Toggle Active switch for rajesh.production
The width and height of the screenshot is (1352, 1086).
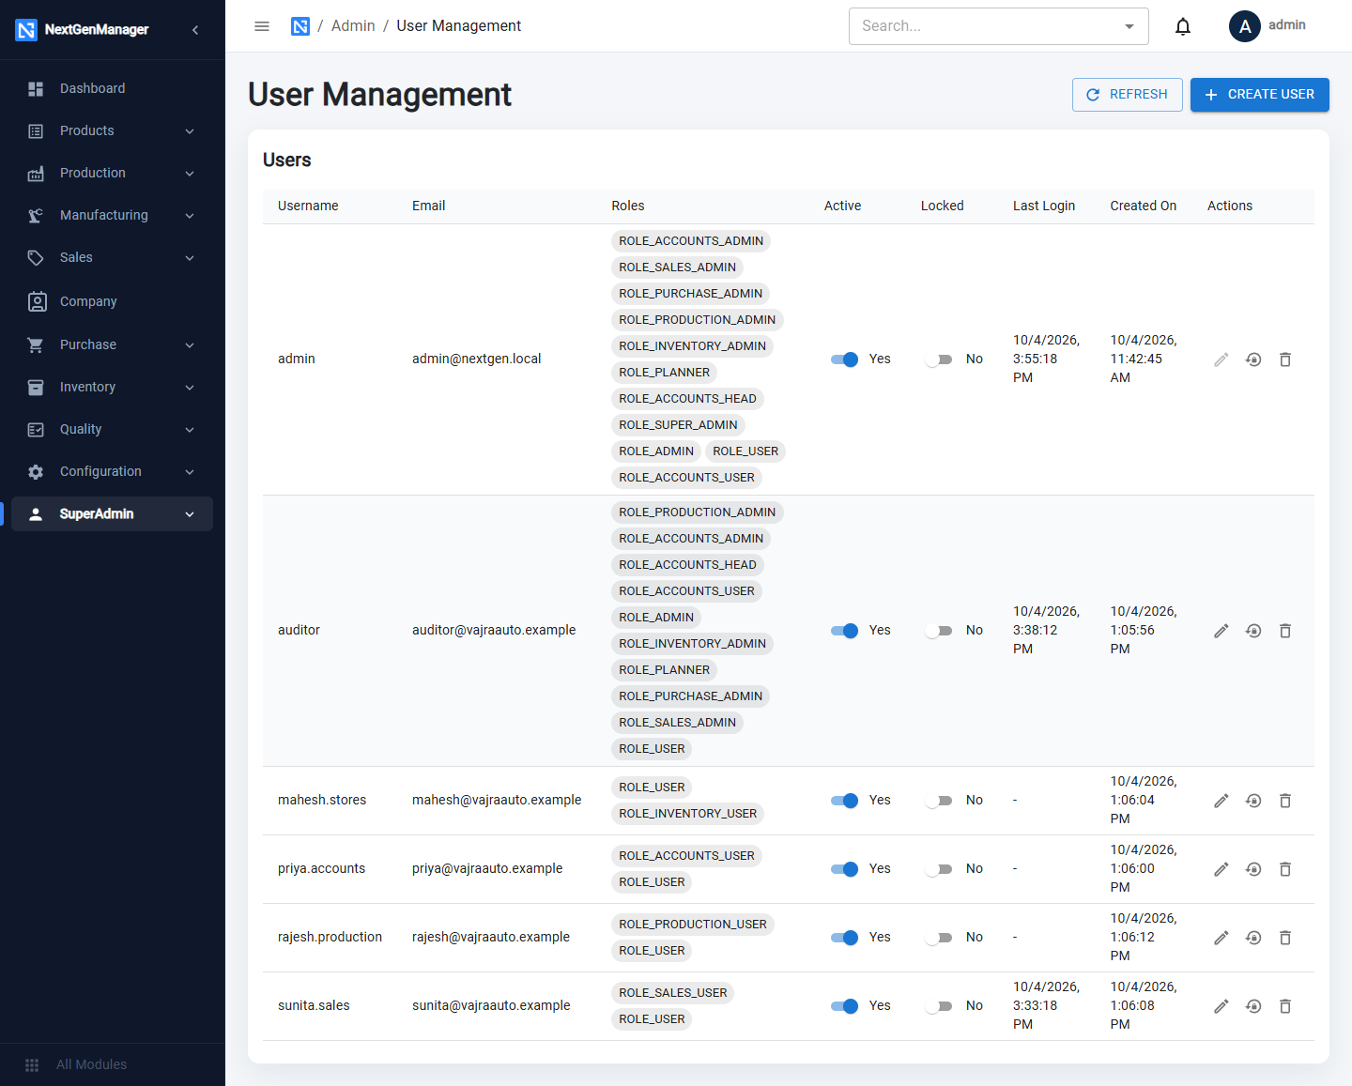(x=844, y=938)
